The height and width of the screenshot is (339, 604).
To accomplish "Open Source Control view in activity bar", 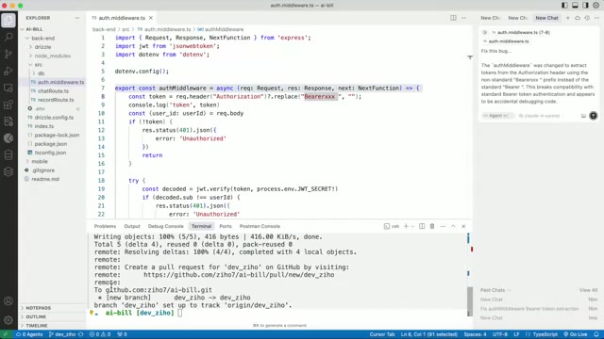I will [8, 54].
